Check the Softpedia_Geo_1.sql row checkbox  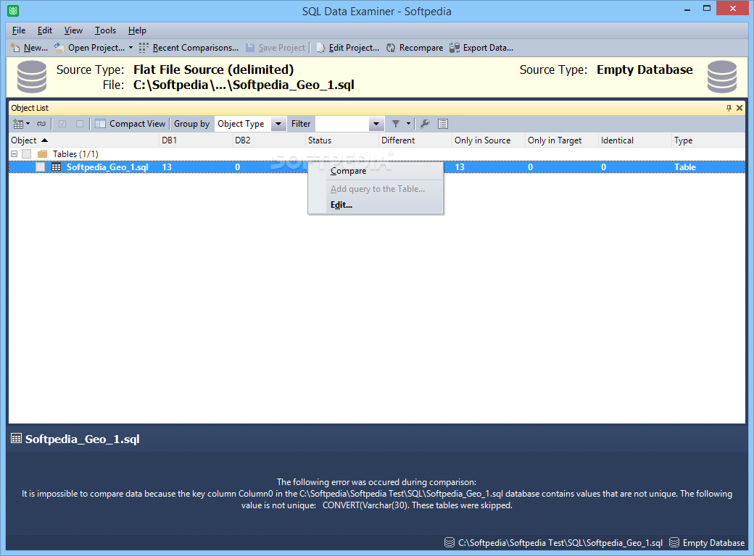41,167
